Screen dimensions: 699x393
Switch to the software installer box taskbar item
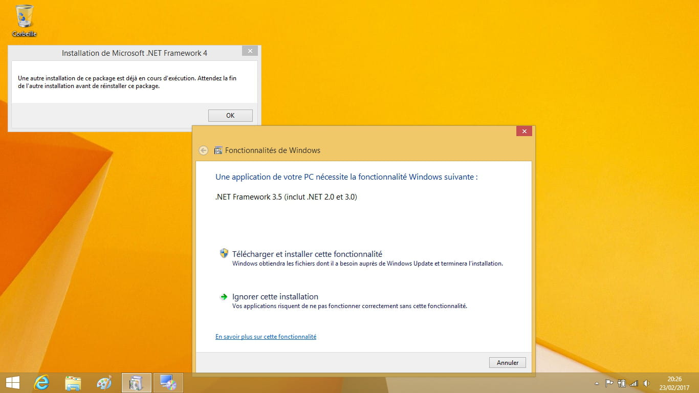pos(137,383)
